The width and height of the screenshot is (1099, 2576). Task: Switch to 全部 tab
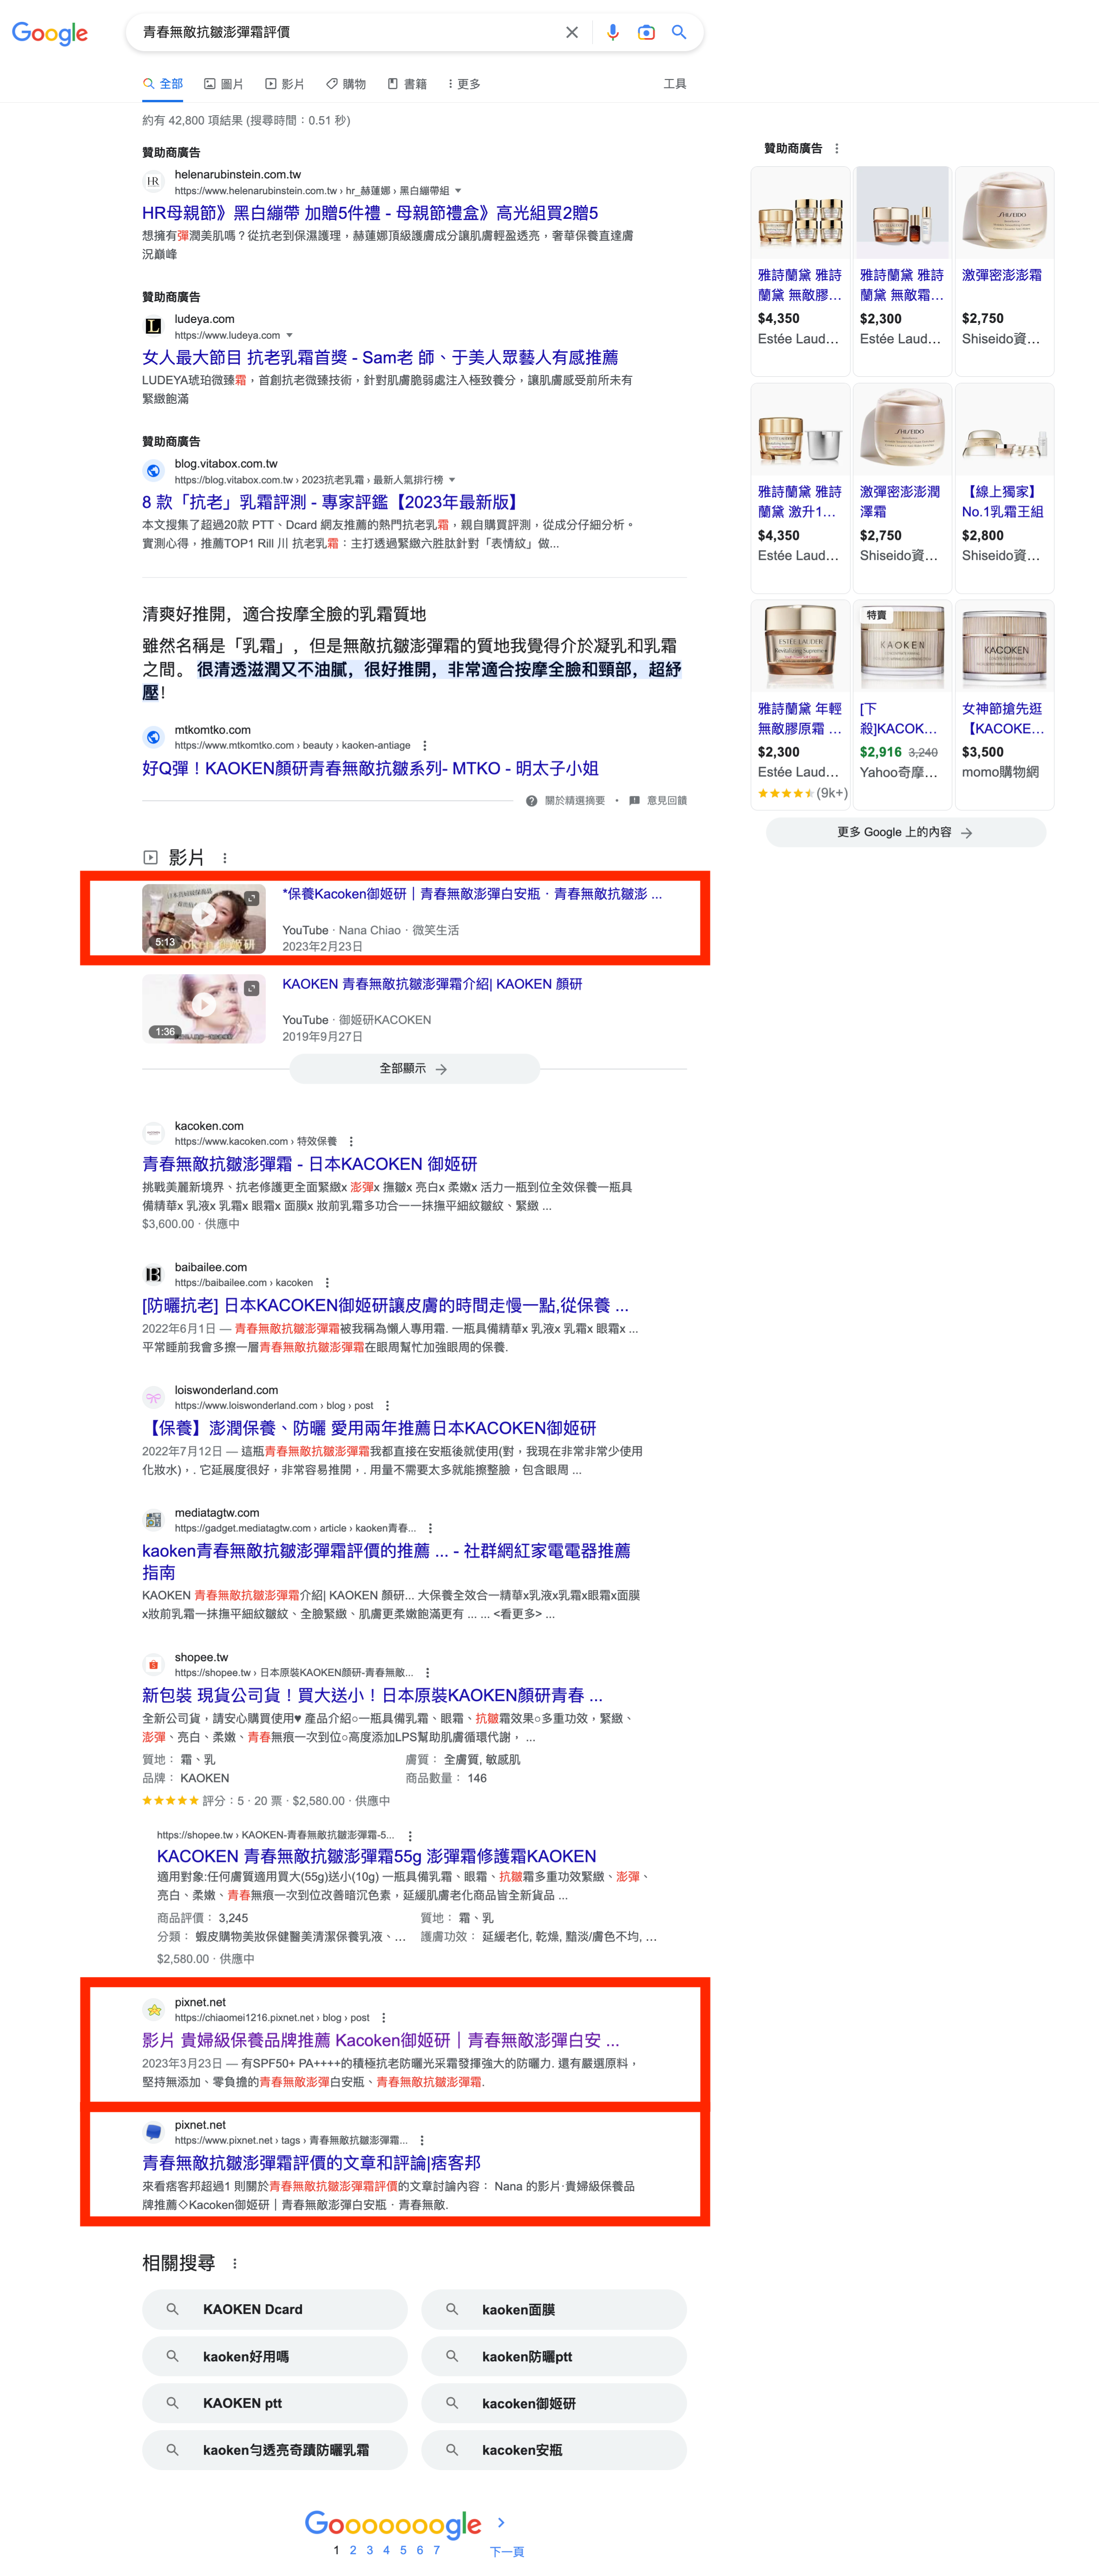[163, 84]
